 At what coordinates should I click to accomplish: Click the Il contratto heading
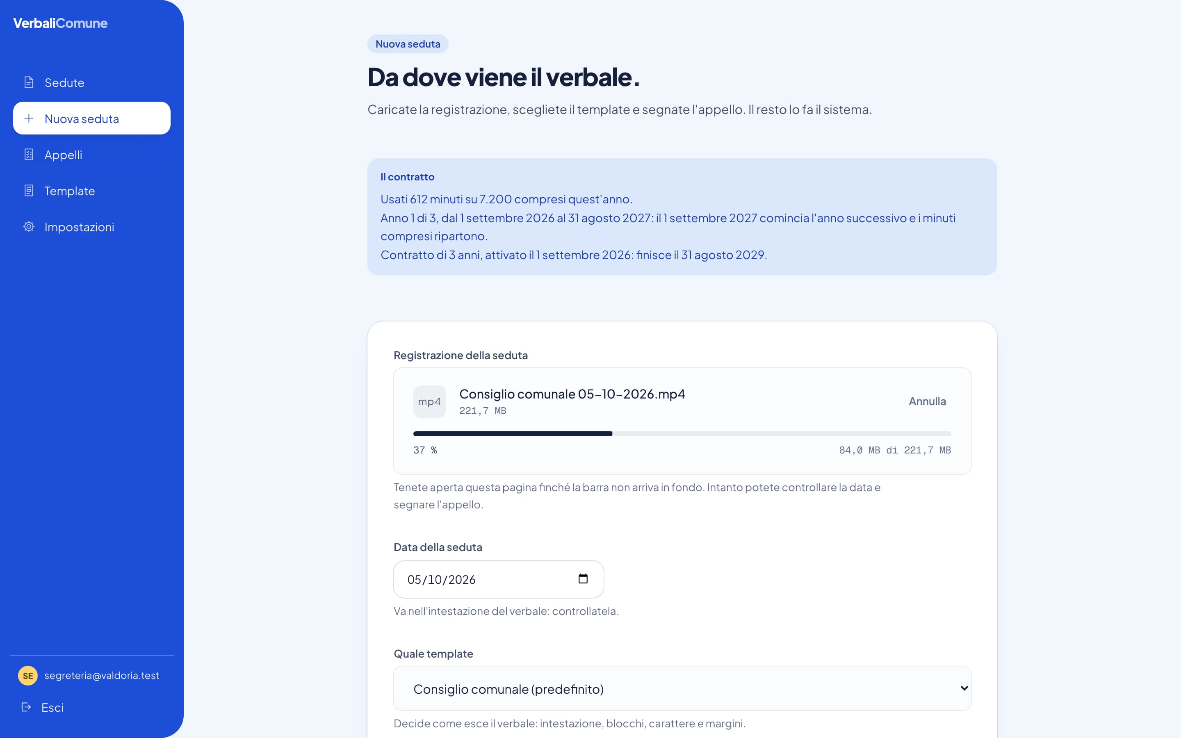point(407,177)
